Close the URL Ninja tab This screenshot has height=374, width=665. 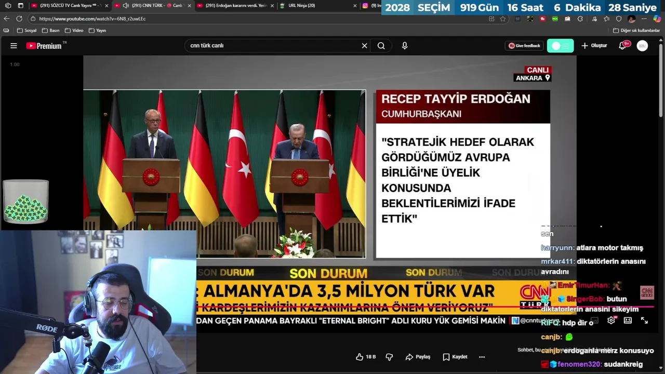point(355,6)
